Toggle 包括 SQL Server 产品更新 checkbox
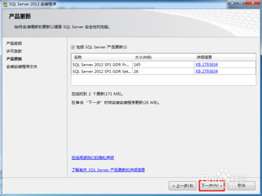262x196 pixels. pos(73,47)
